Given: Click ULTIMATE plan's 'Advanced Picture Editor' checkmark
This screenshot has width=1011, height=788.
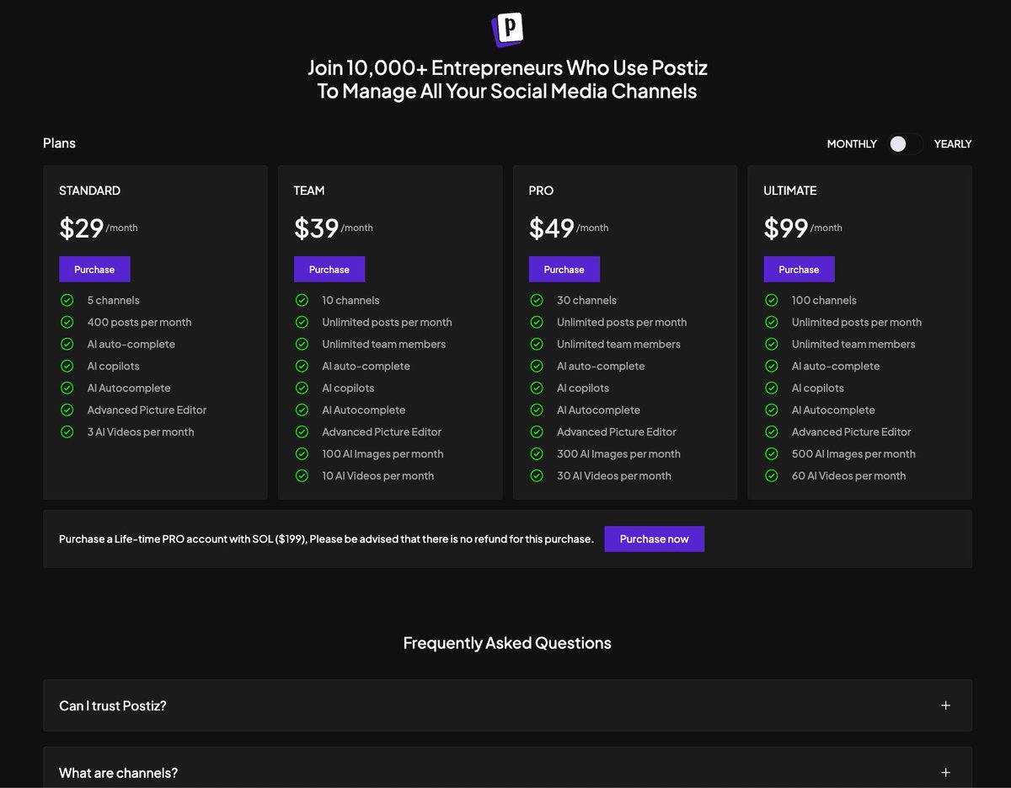Looking at the screenshot, I should tap(771, 432).
